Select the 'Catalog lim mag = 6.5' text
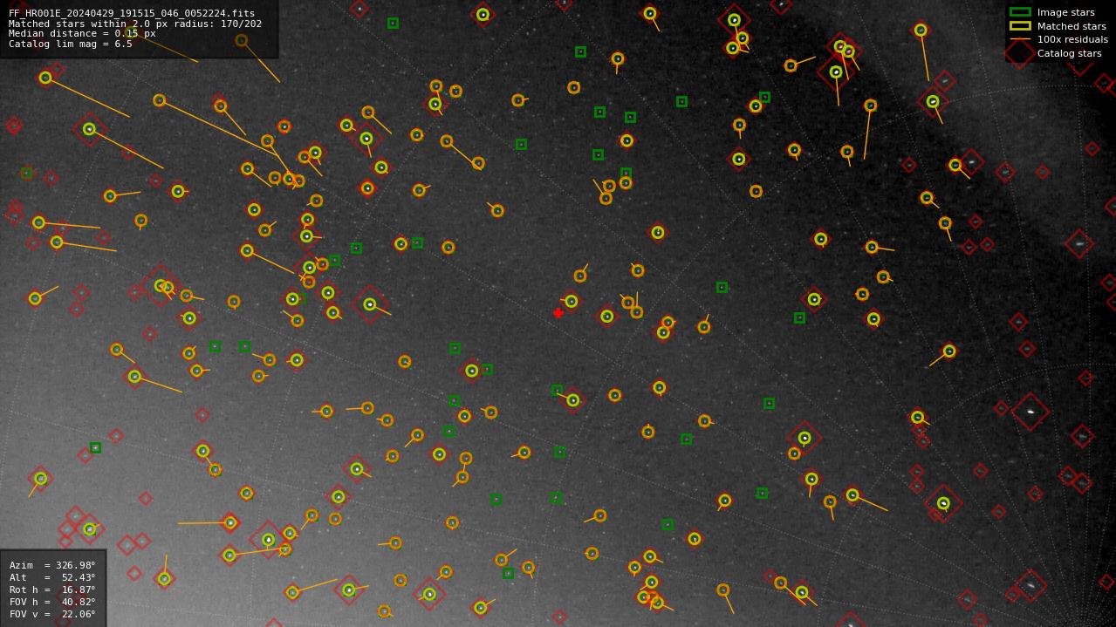The image size is (1116, 627). click(x=71, y=44)
